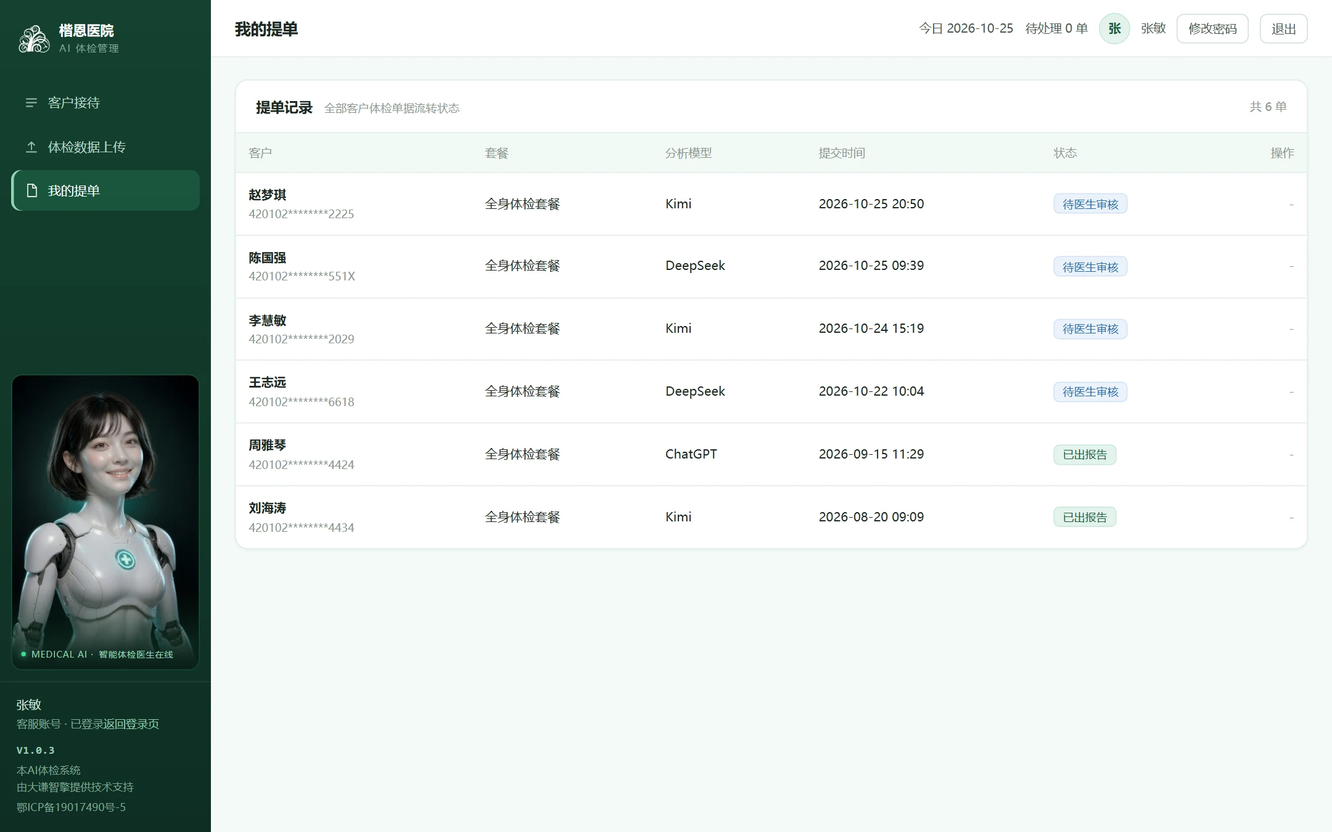
Task: Click the 鄂ICP备19017490号-5 text
Action: (x=71, y=807)
